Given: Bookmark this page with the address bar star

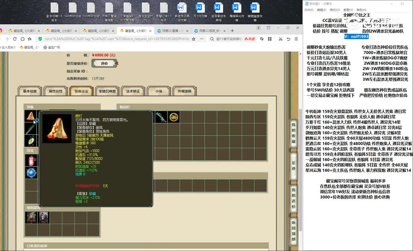Looking at the screenshot, I should click(x=194, y=39).
